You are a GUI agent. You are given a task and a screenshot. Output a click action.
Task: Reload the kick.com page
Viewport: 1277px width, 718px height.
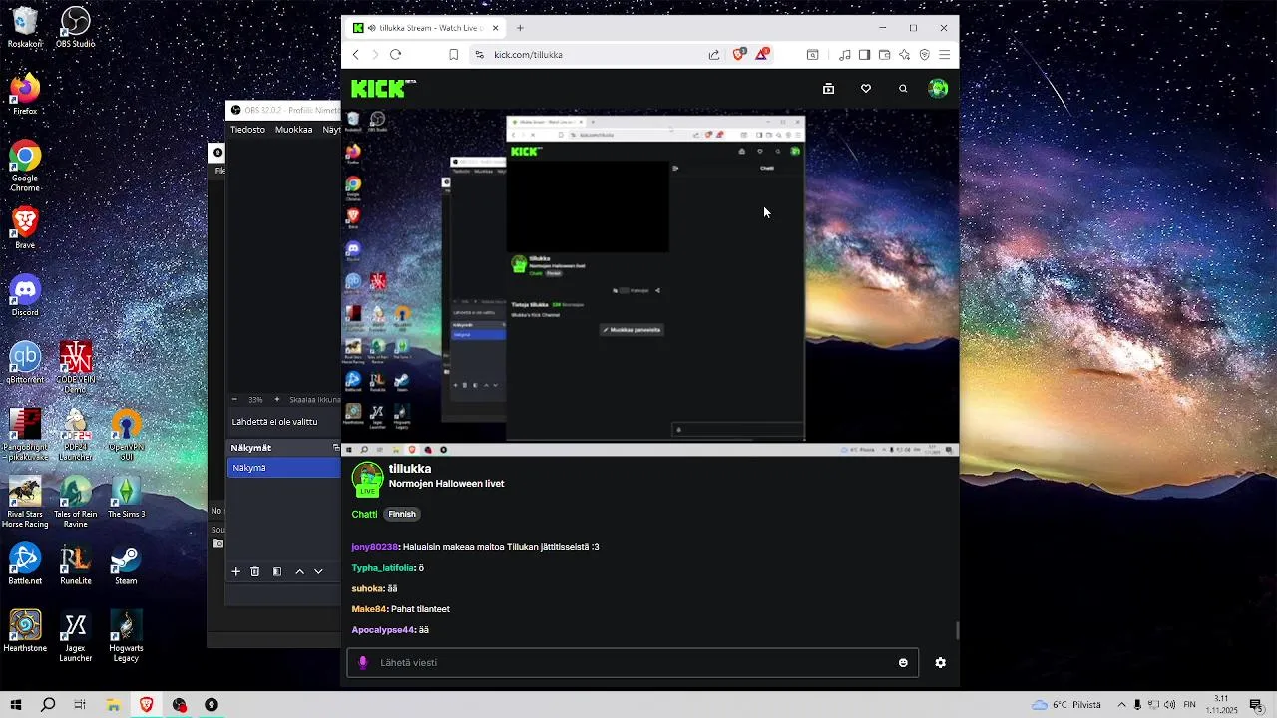[395, 55]
